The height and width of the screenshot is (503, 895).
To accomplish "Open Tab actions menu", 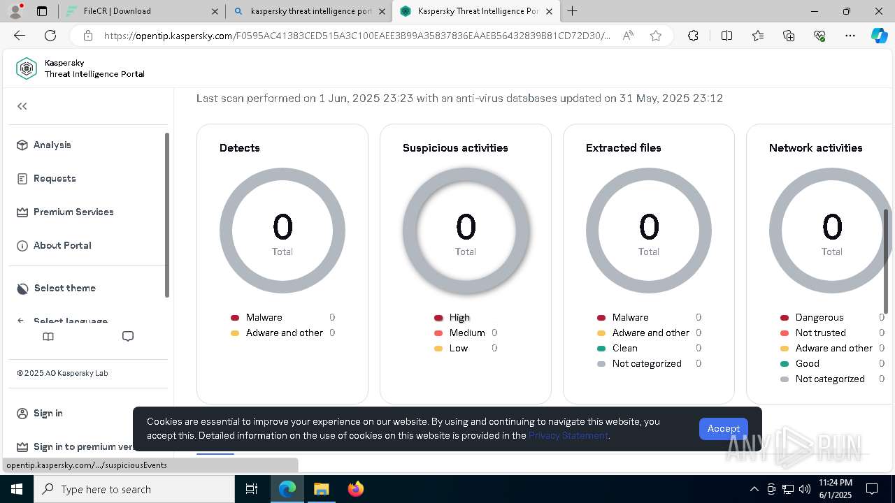I will (42, 11).
